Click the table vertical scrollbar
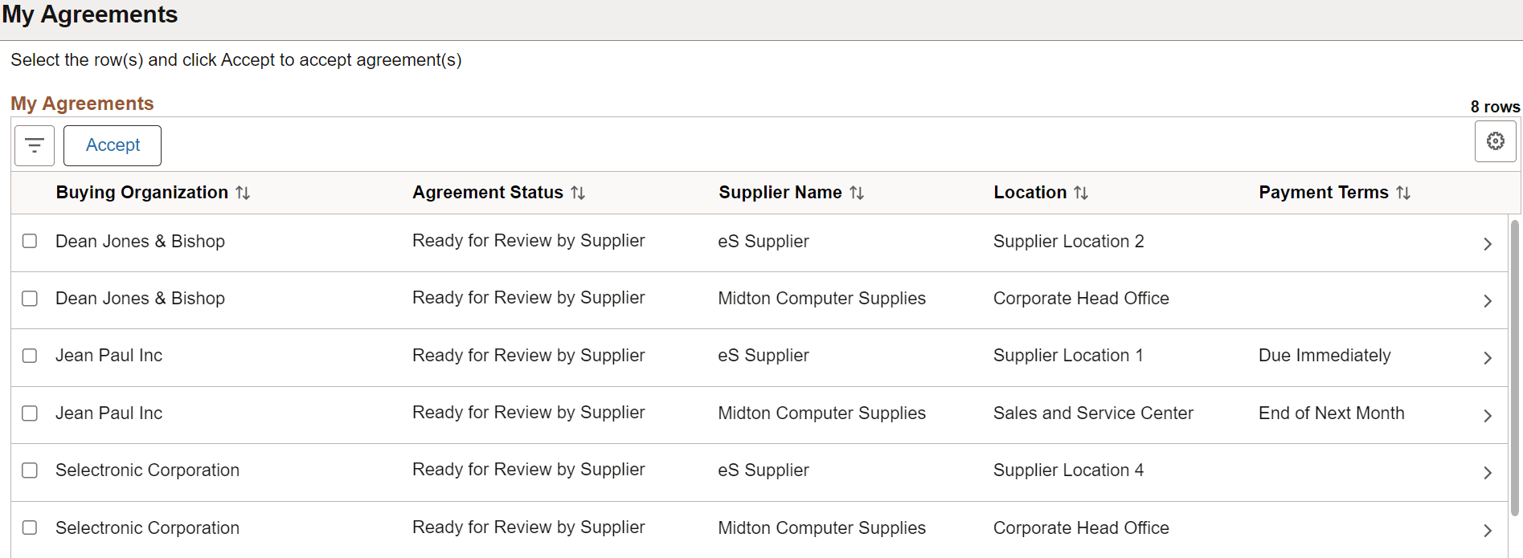Screen dimensions: 1523x558 click(1515, 368)
